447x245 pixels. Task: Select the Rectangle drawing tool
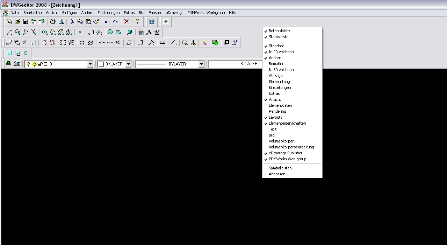click(x=91, y=32)
